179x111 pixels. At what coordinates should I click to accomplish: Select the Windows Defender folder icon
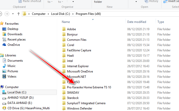coord(64,108)
